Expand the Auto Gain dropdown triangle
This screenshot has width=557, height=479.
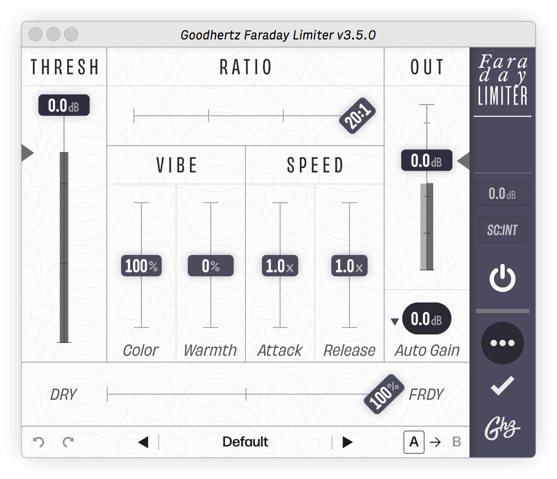[394, 322]
